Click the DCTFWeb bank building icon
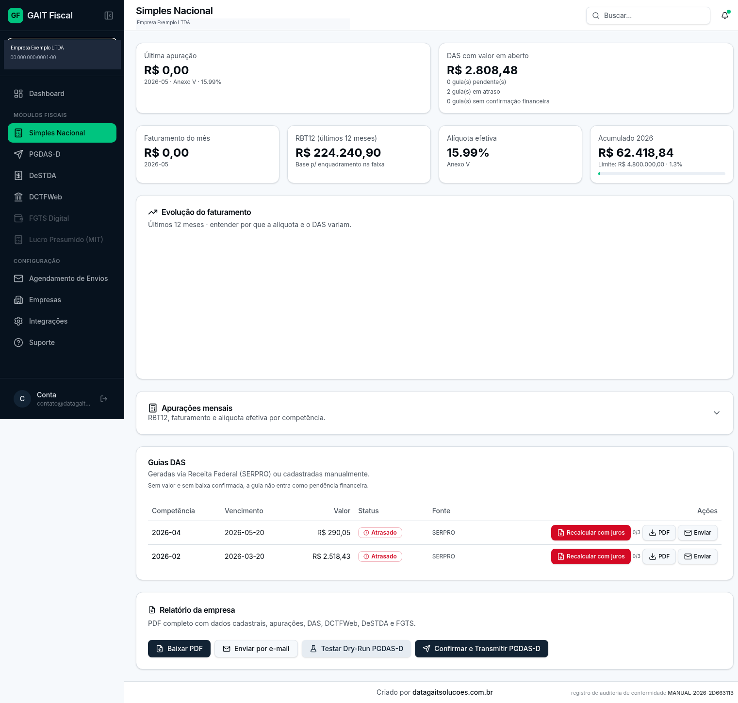 [x=18, y=197]
